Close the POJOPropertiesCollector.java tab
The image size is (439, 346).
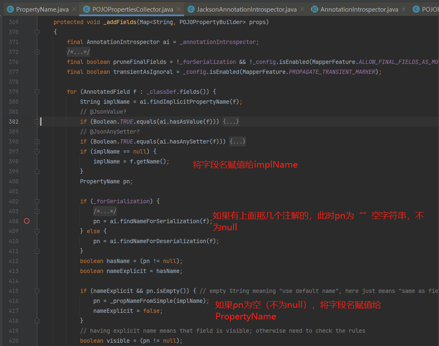(179, 9)
